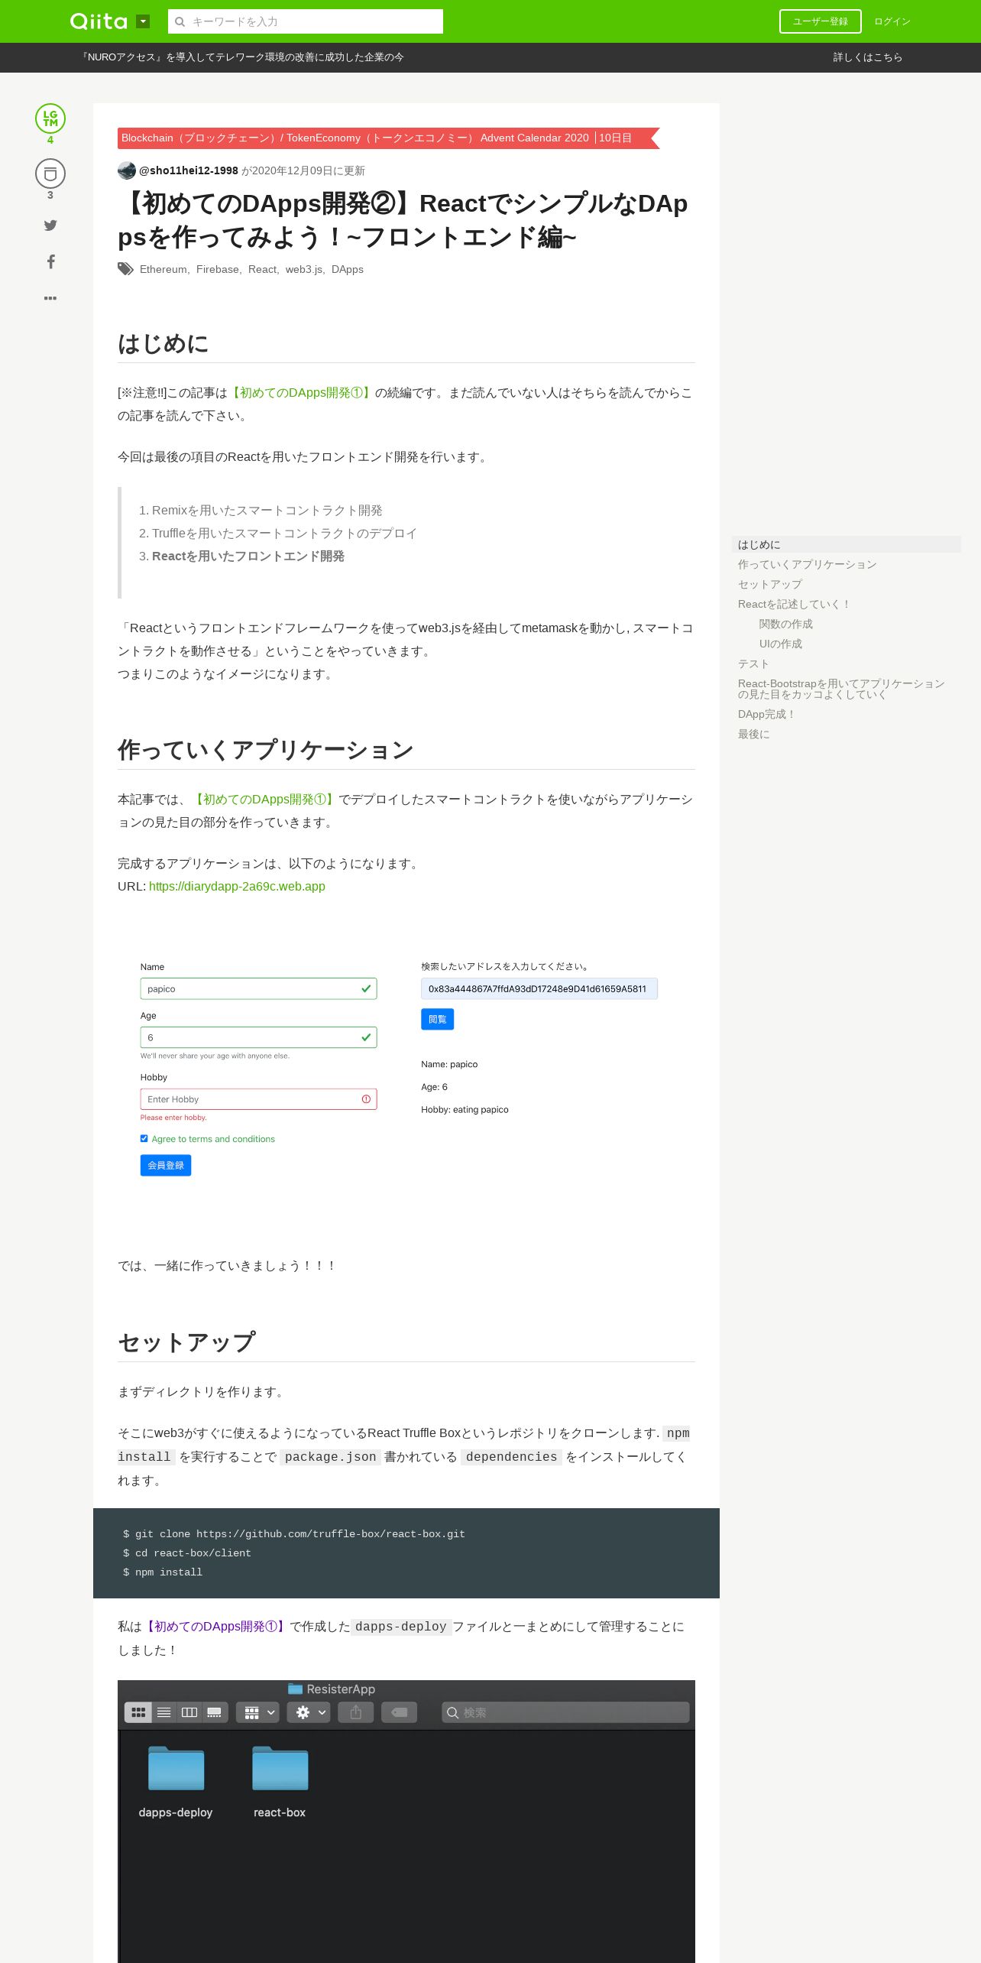The width and height of the screenshot is (981, 1963).
Task: Click the search magnifier icon
Action: click(x=180, y=21)
